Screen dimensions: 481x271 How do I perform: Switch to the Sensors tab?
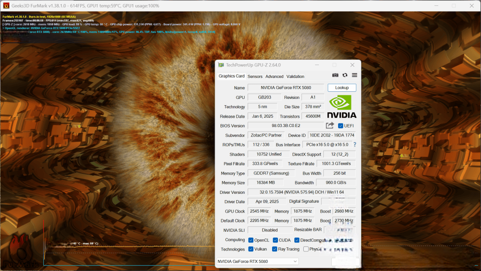(255, 76)
